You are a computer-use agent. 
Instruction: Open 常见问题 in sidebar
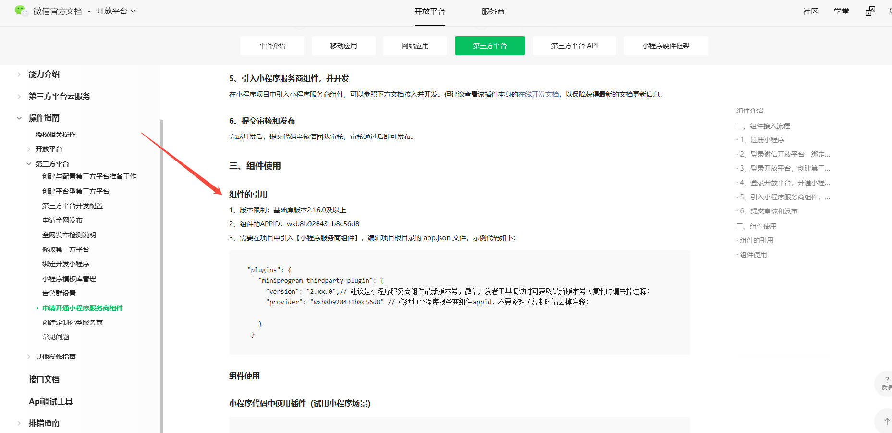(x=56, y=337)
